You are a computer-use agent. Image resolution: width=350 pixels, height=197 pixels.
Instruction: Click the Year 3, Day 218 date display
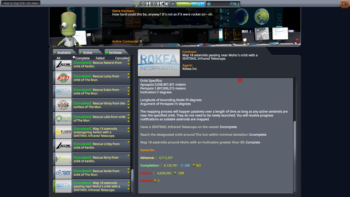(21, 3)
